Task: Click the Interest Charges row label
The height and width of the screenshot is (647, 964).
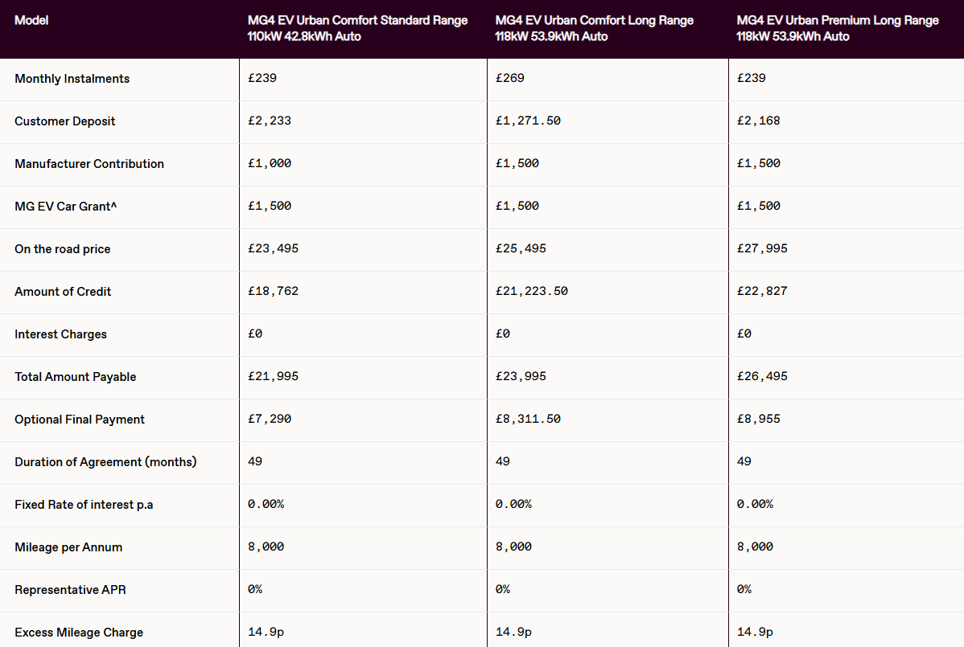Action: tap(60, 334)
